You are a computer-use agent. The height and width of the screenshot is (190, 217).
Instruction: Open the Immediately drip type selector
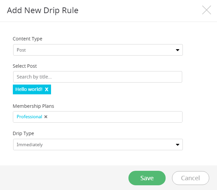pos(98,145)
